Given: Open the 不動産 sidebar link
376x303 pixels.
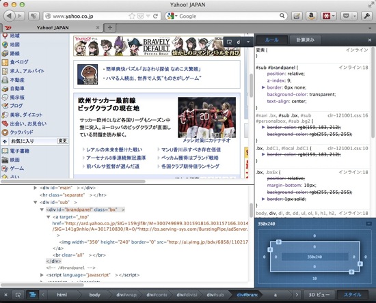Looking at the screenshot, I should tap(17, 80).
